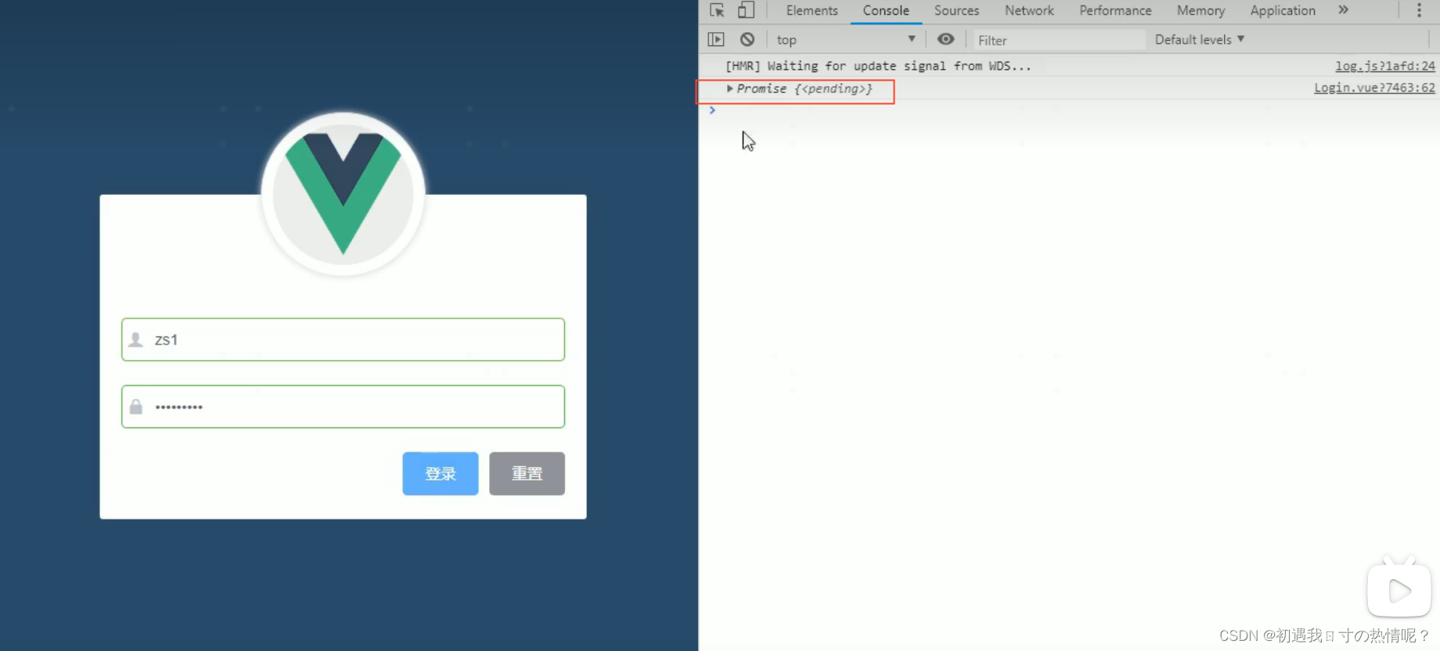Image resolution: width=1440 pixels, height=651 pixels.
Task: Open the DevTools kebab menu icon
Action: click(1419, 10)
